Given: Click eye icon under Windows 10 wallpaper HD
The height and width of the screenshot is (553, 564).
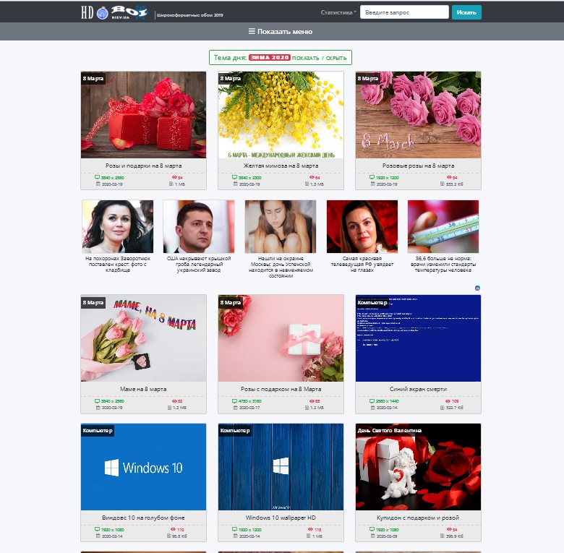Looking at the screenshot, I should pyautogui.click(x=310, y=529).
